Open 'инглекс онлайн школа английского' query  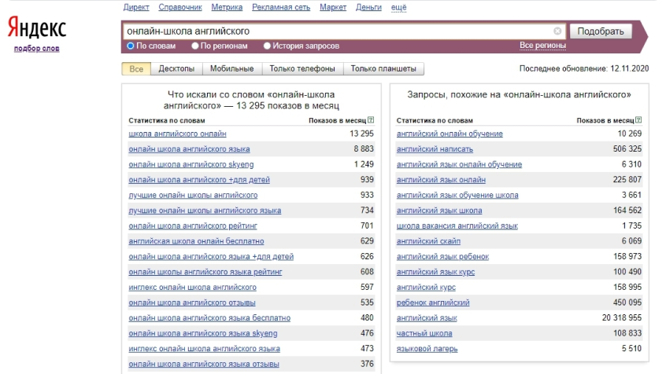[x=192, y=287]
